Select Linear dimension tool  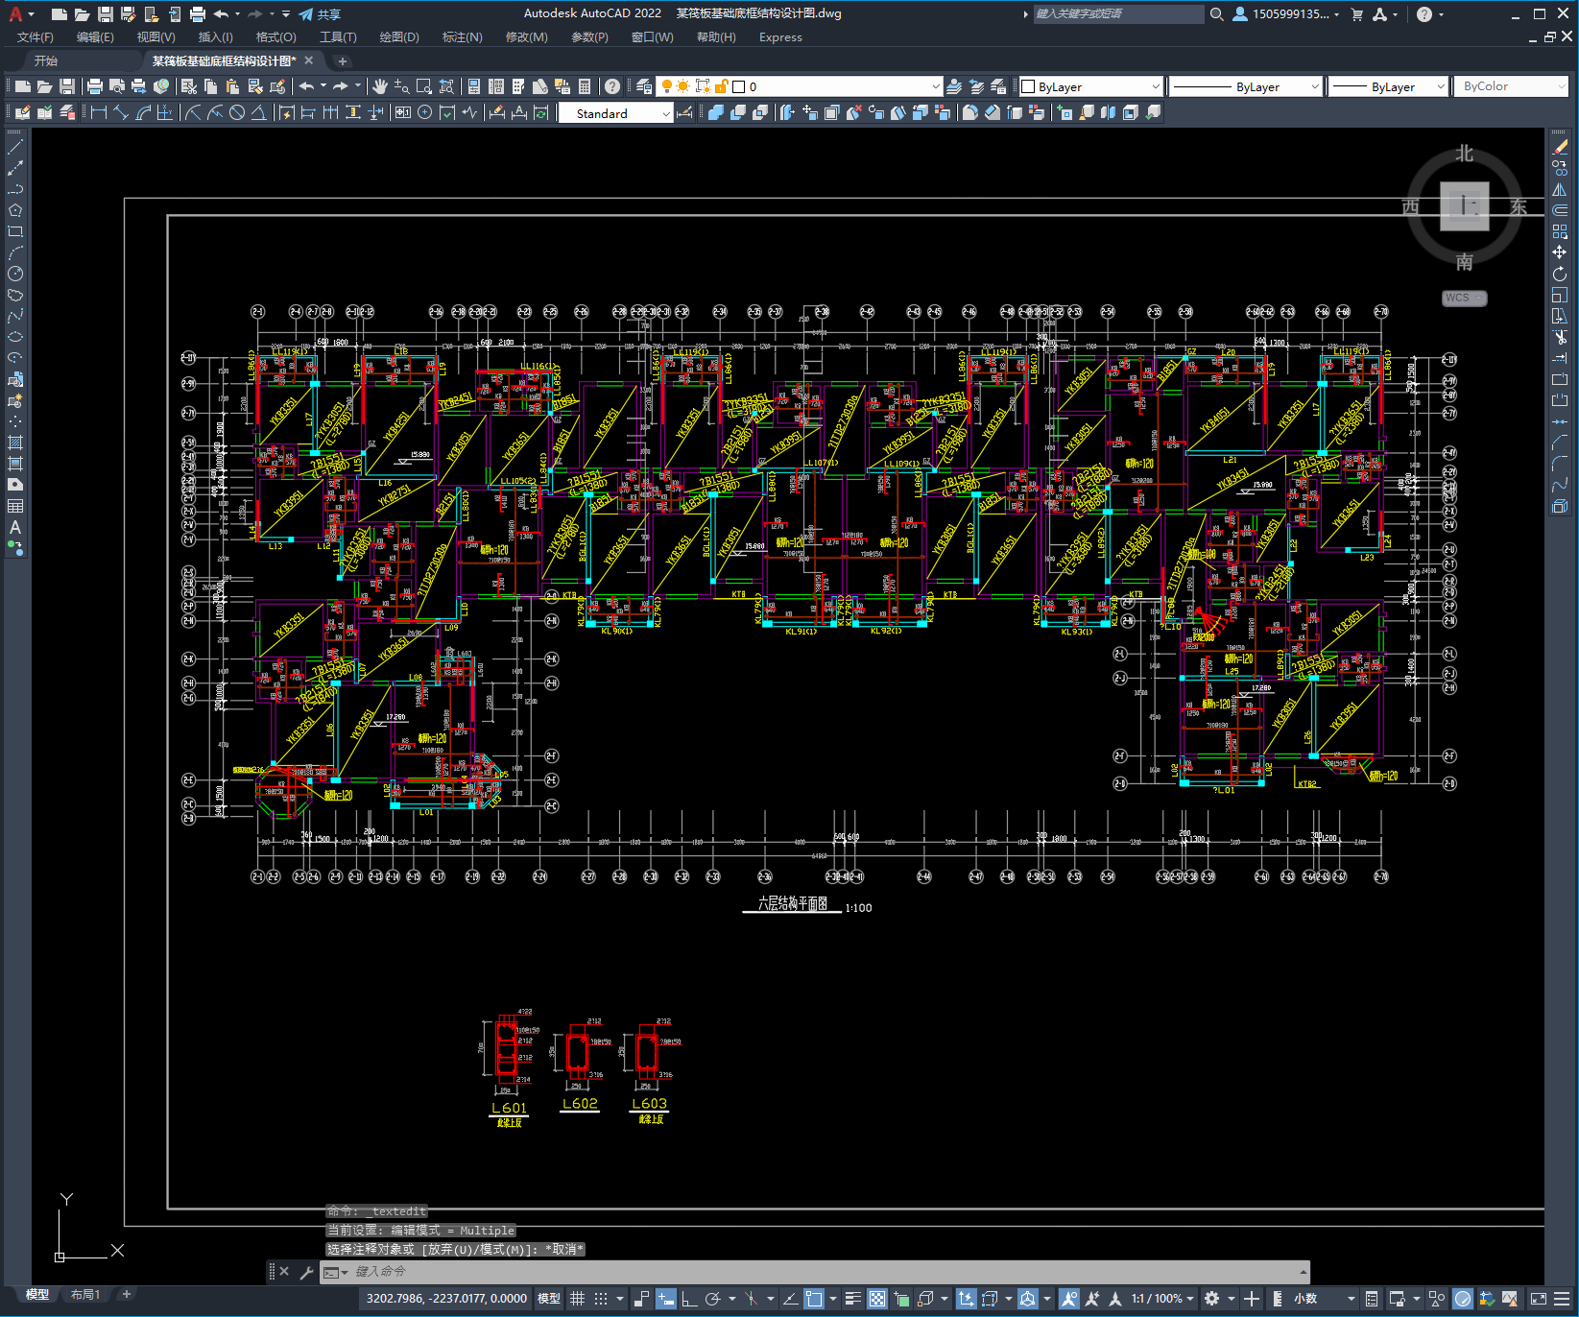[x=98, y=112]
